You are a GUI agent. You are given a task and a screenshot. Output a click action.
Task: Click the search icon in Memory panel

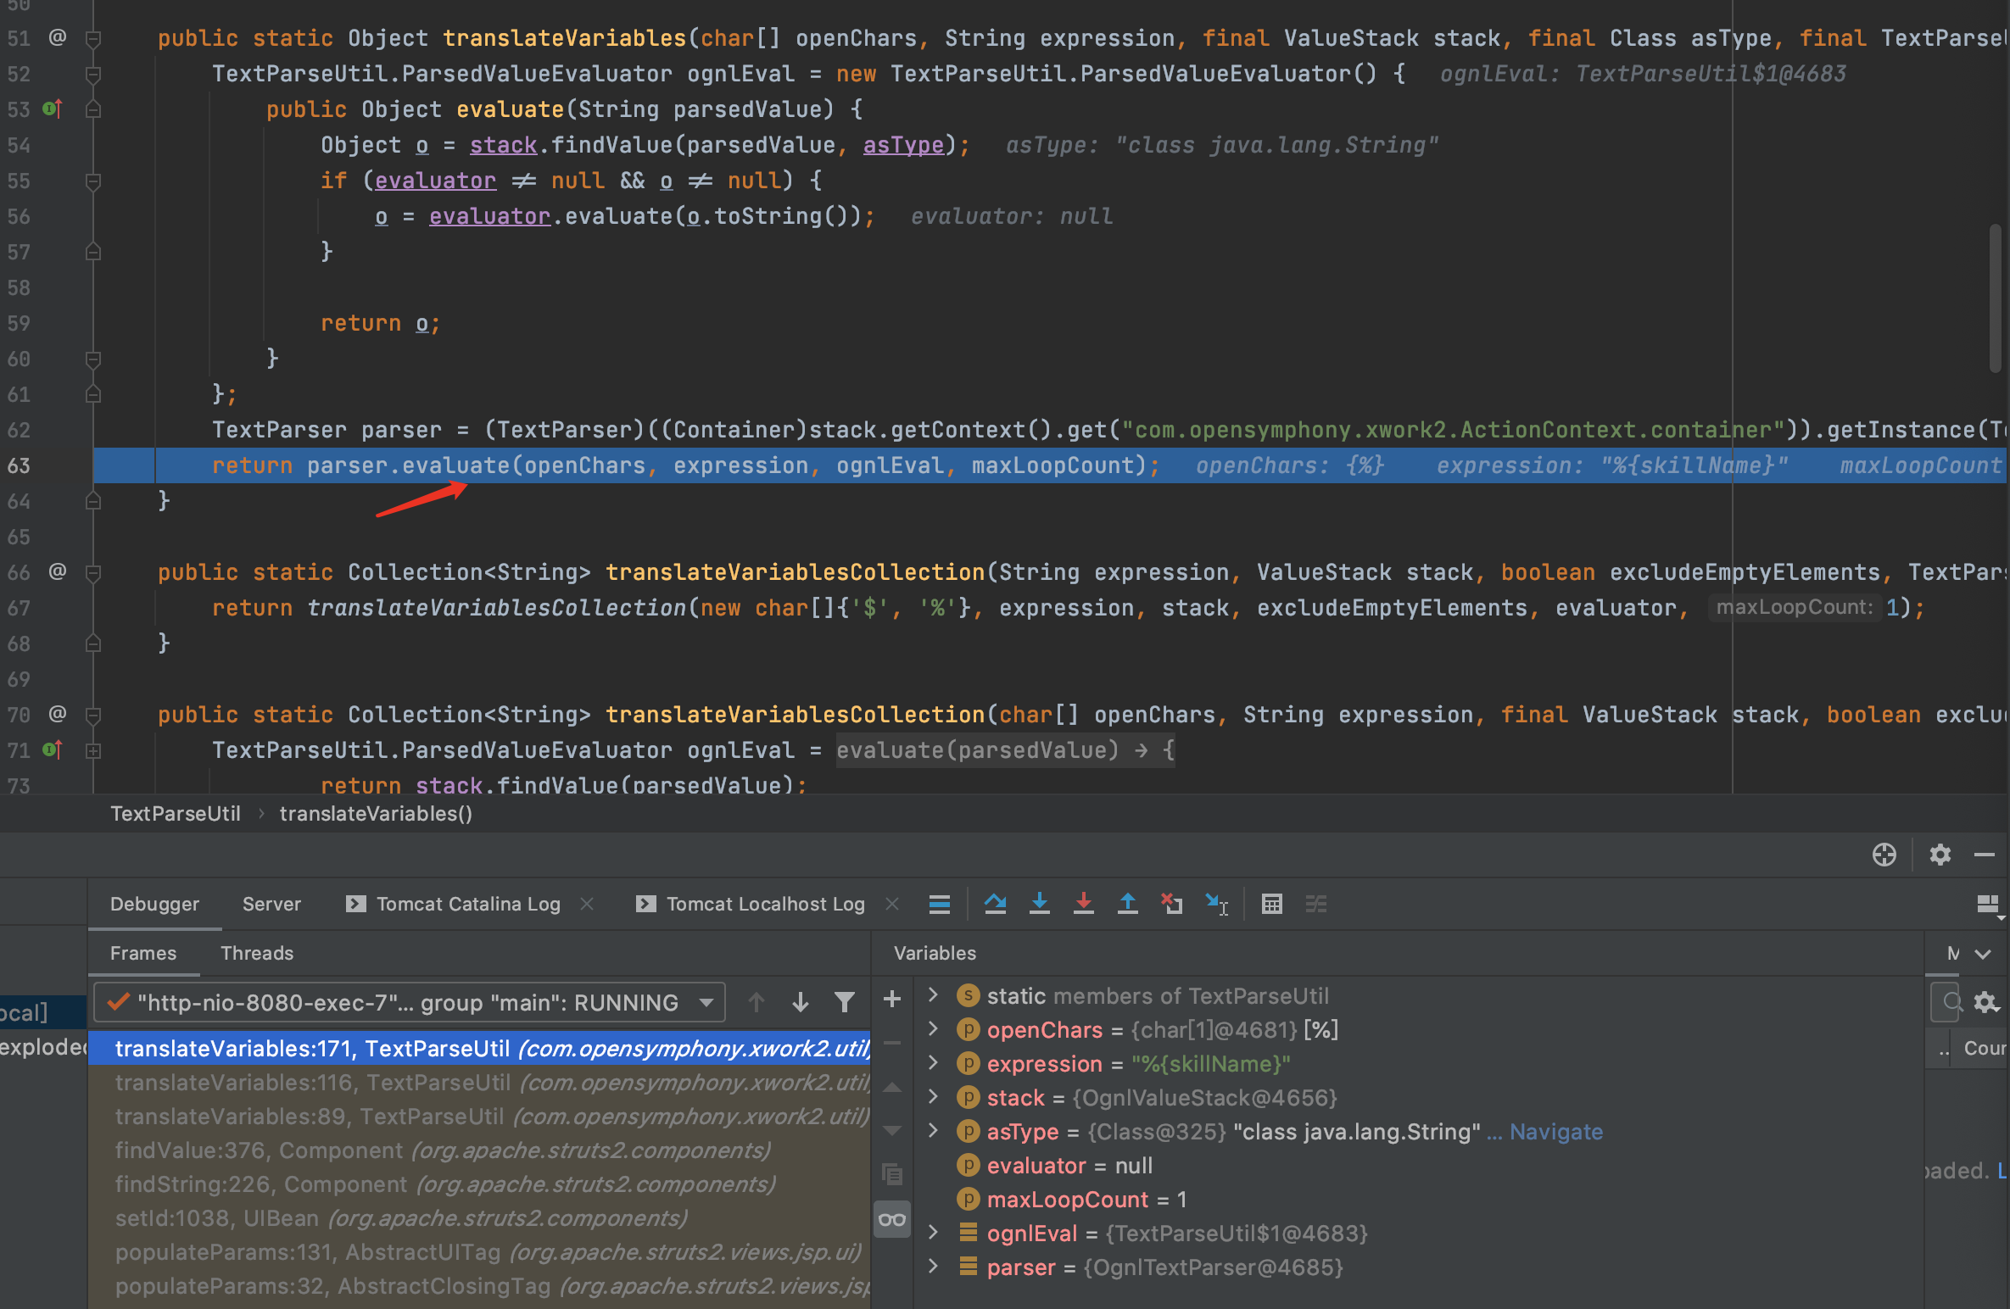click(x=1951, y=1002)
